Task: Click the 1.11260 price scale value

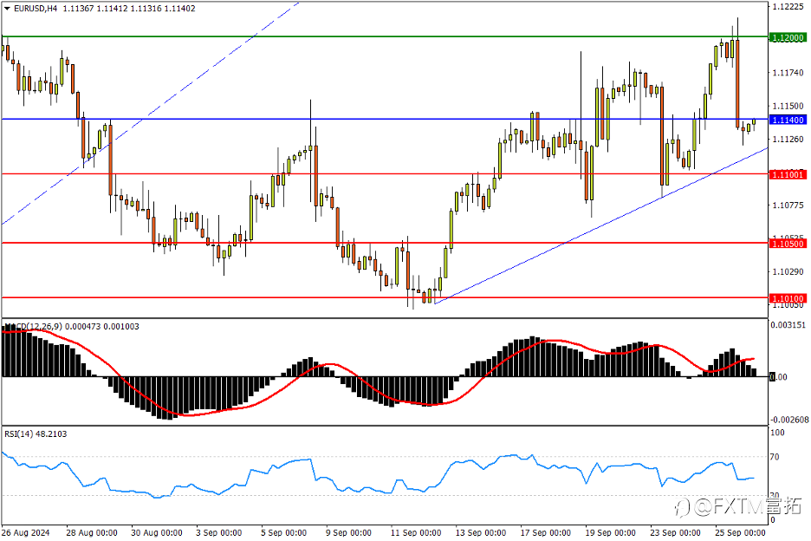Action: point(788,140)
